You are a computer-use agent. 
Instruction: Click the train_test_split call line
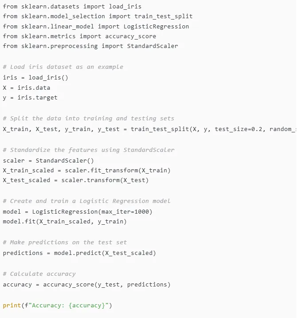coord(149,129)
